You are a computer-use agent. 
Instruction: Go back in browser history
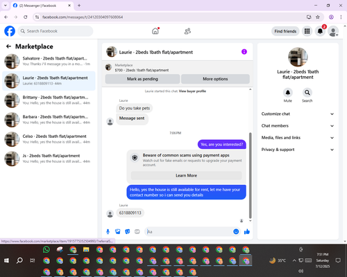[6, 17]
